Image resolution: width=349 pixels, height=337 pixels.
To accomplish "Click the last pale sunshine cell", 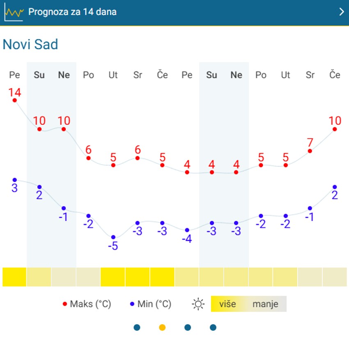I will (335, 277).
